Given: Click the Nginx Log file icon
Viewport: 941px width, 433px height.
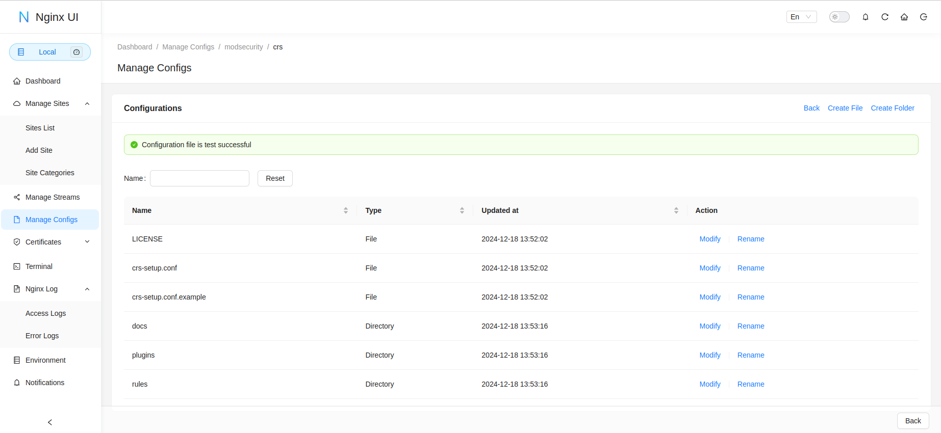Looking at the screenshot, I should 17,289.
